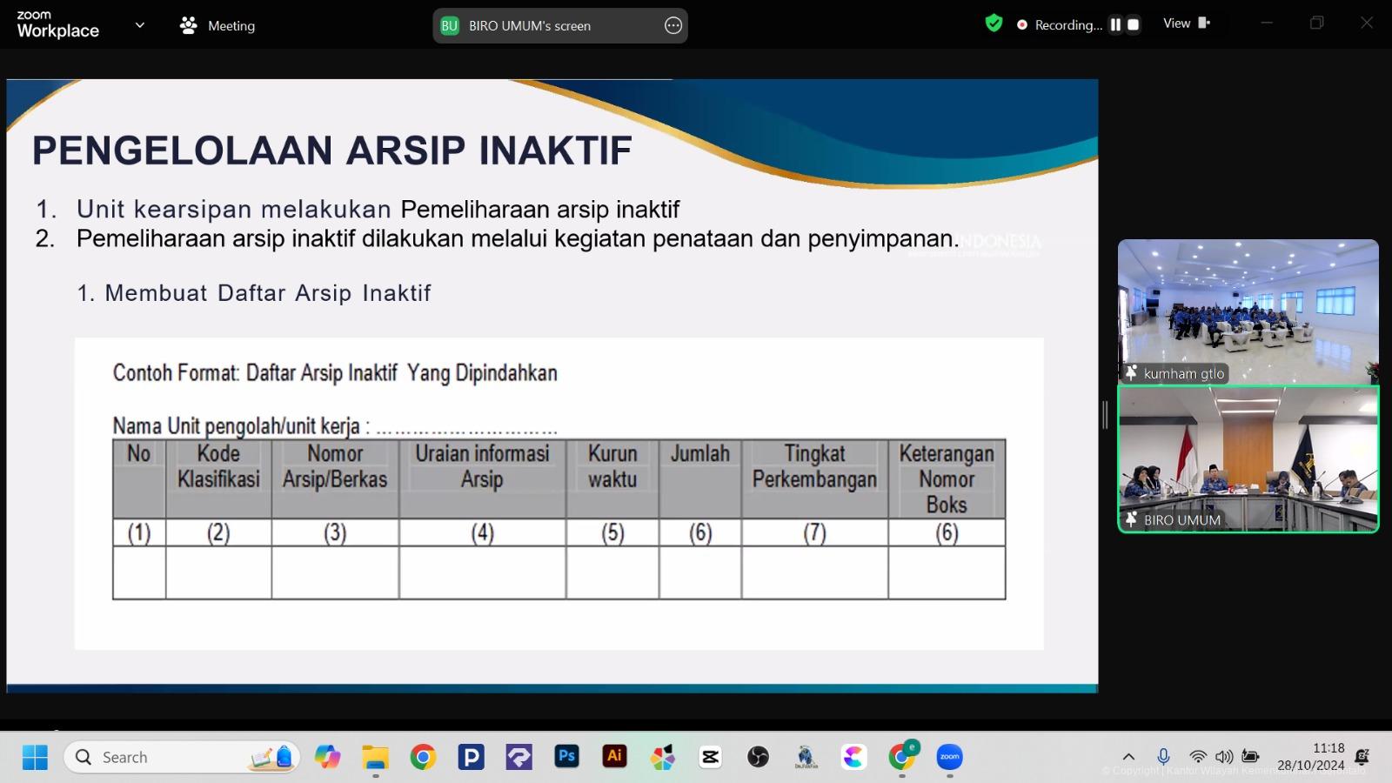The width and height of the screenshot is (1392, 783).
Task: Open the blue P app in taskbar
Action: [471, 757]
